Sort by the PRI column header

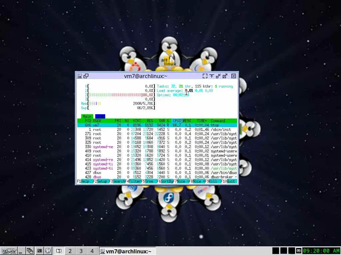point(118,121)
